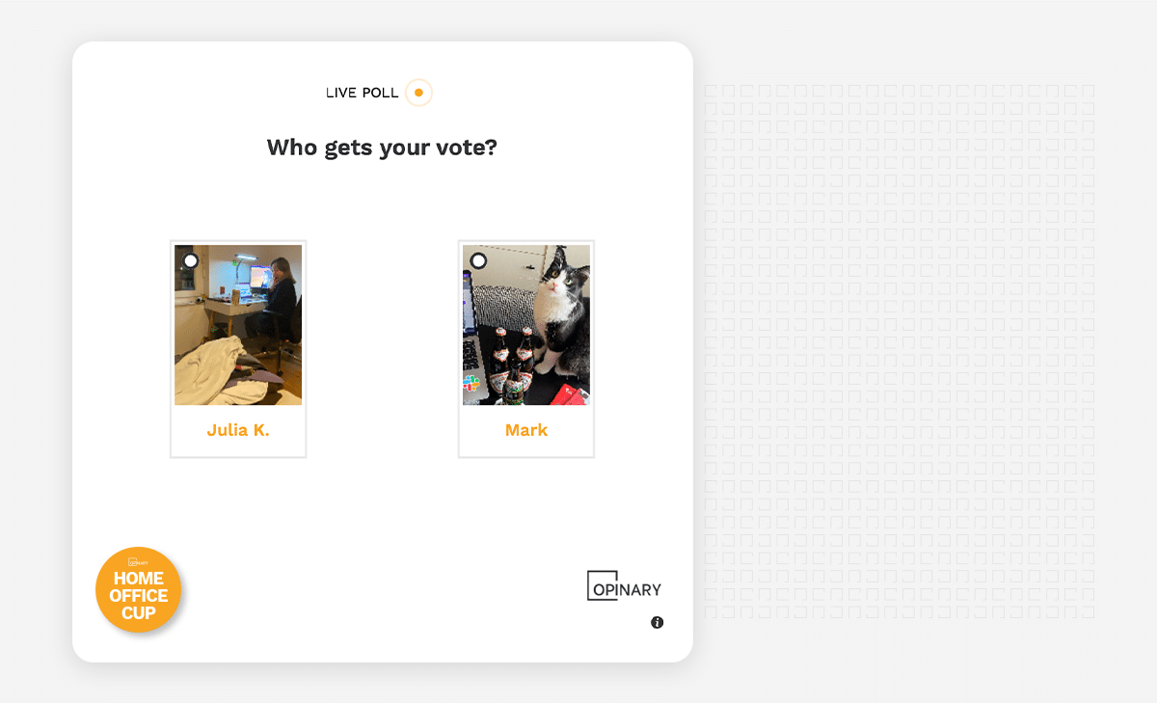Viewport: 1157px width, 703px height.
Task: Click the patterned Opinary background beside the card
Action: [900, 351]
